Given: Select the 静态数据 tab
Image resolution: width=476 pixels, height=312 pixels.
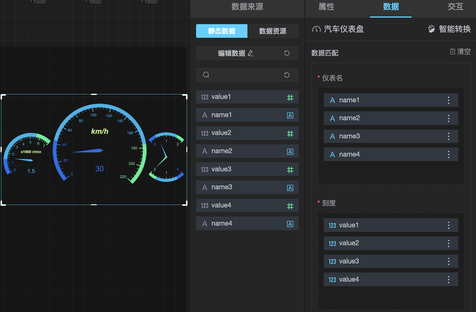Looking at the screenshot, I should click(x=222, y=31).
